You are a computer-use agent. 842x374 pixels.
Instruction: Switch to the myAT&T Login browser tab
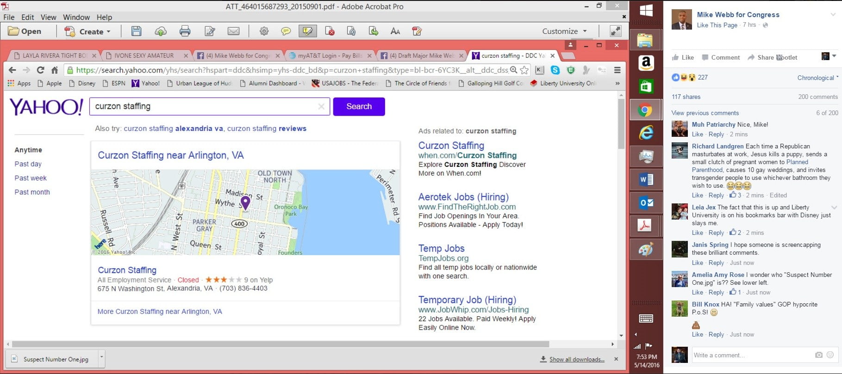click(x=330, y=55)
